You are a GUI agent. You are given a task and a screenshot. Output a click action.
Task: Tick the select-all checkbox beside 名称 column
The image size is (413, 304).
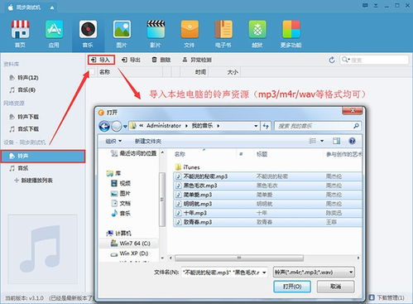pos(93,72)
